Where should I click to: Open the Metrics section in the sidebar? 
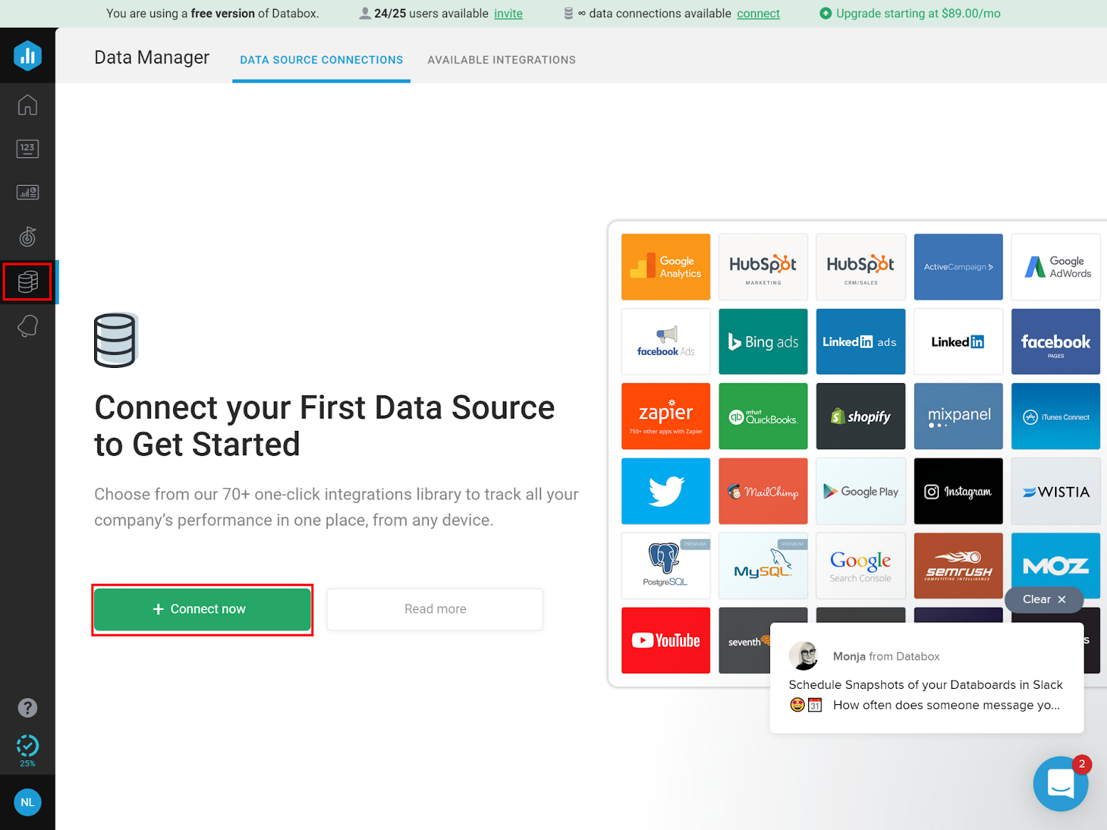(x=28, y=148)
